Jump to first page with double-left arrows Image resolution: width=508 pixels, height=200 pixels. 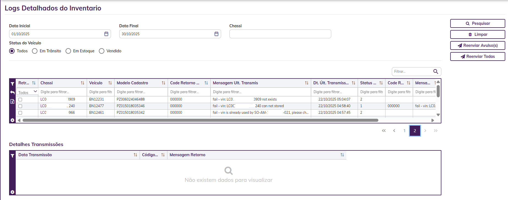click(x=384, y=131)
